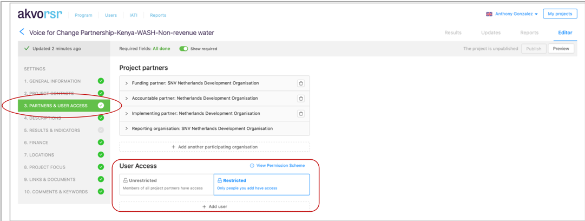Viewport: 585px width, 221px height.
Task: Click the green check next to General Information
Action: tap(101, 81)
